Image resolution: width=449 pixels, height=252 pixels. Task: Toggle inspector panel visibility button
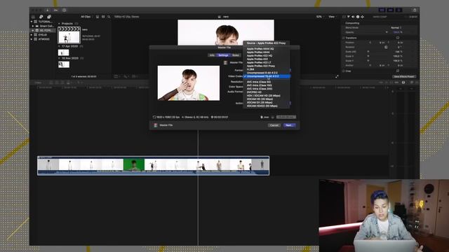(398, 10)
